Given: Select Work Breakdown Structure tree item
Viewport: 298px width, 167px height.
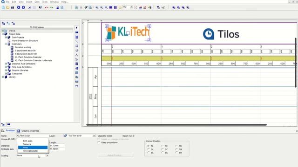Looking at the screenshot, I should click(x=25, y=41).
